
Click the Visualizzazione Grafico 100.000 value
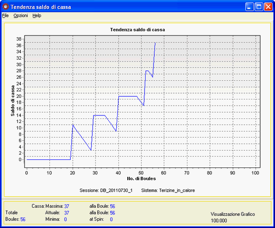(219, 221)
